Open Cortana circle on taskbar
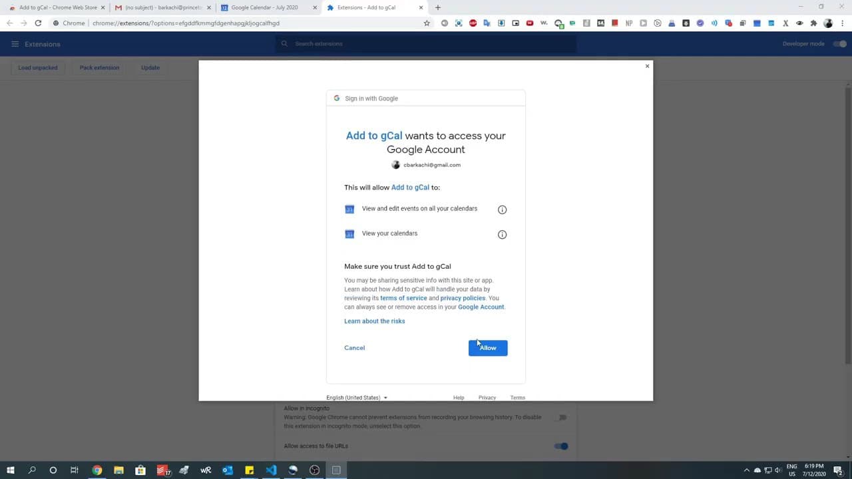The height and width of the screenshot is (479, 852). (53, 470)
